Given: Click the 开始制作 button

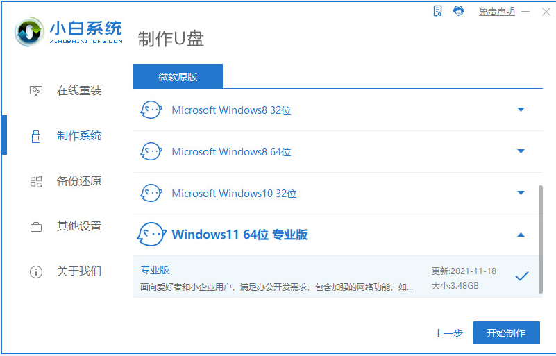Looking at the screenshot, I should 506,333.
